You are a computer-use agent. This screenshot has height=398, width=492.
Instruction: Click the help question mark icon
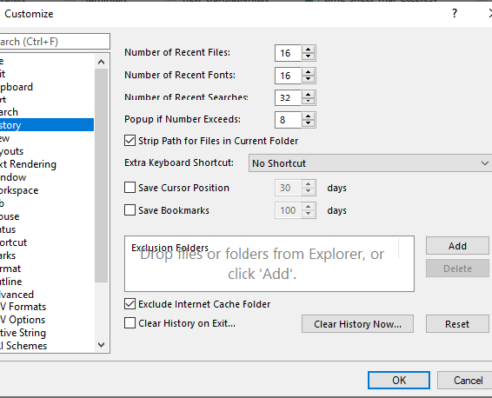point(455,13)
